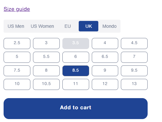This screenshot has height=122, width=162.
Task: Pick size 7
Action: tap(134, 57)
